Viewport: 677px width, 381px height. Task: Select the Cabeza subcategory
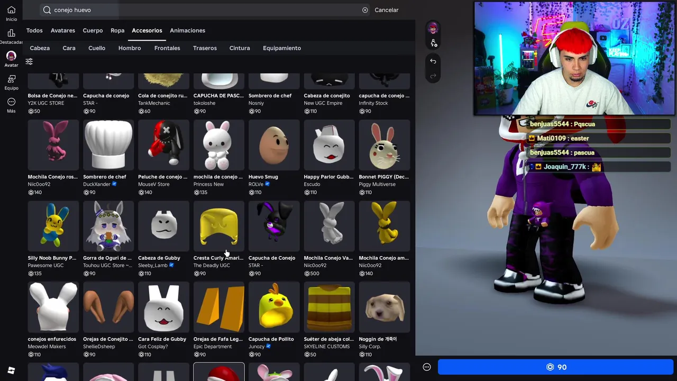pyautogui.click(x=40, y=48)
